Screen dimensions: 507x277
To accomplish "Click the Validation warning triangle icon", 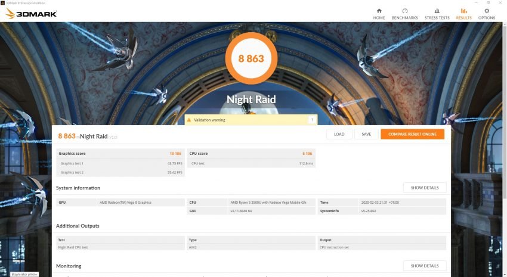I will [189, 120].
